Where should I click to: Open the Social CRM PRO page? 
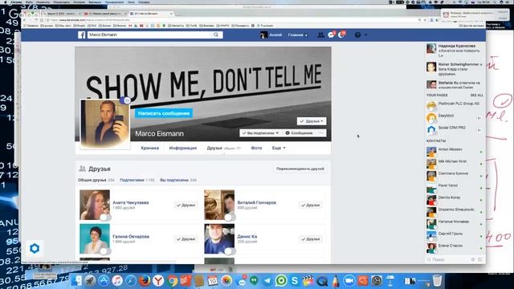[x=451, y=128]
